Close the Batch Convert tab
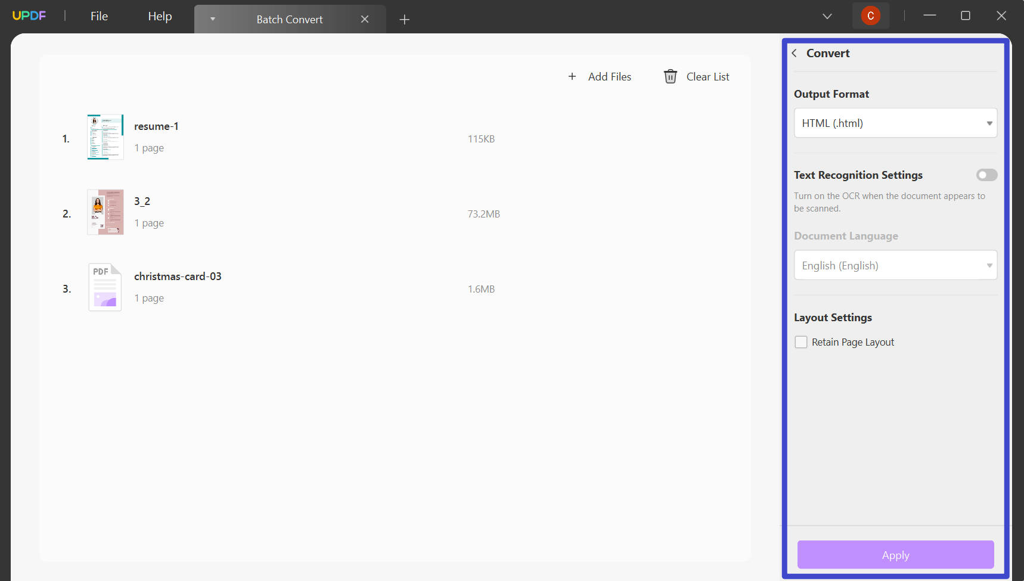 pyautogui.click(x=365, y=18)
